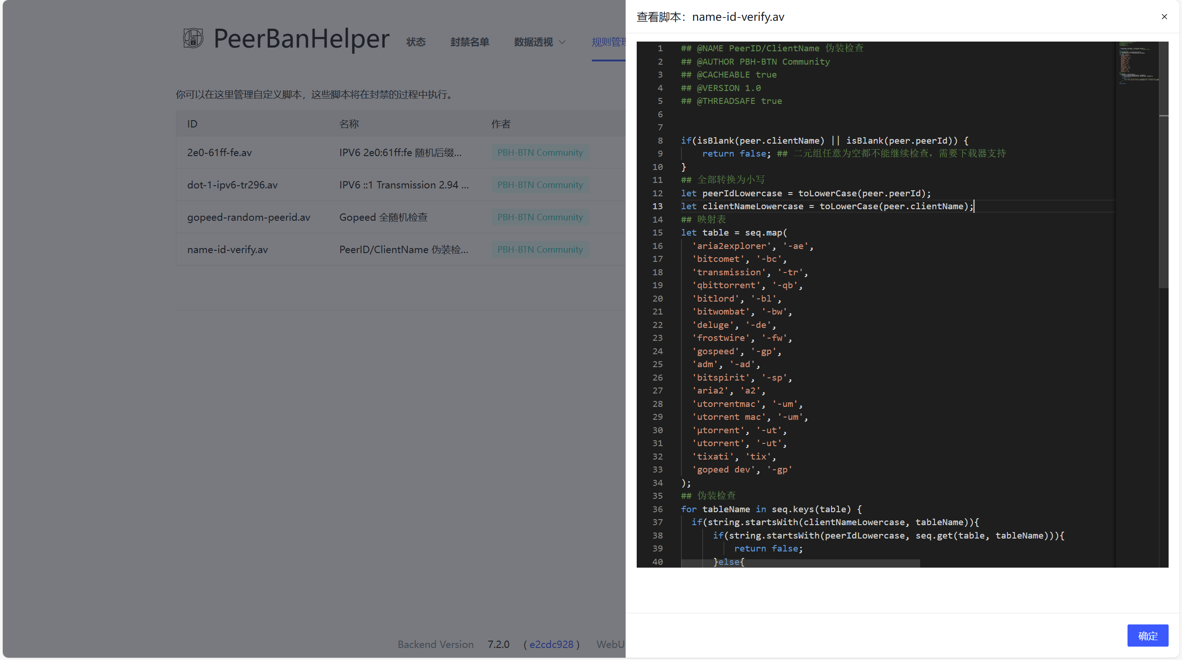
Task: Click the 确定 confirm button
Action: tap(1147, 636)
